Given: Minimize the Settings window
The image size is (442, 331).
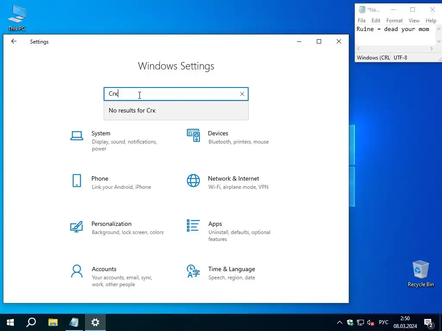Looking at the screenshot, I should pos(299,41).
